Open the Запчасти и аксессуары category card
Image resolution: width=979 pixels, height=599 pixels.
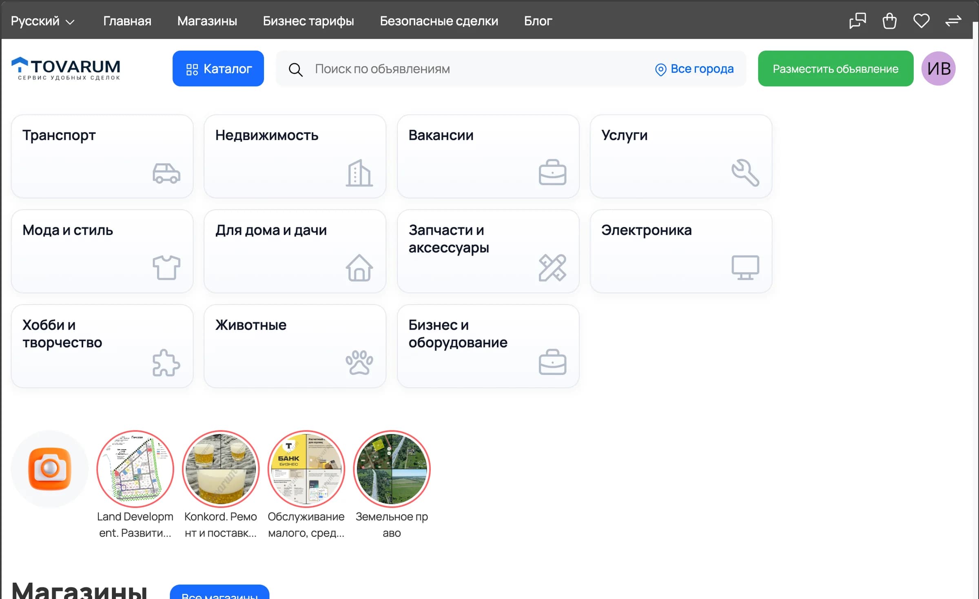tap(488, 251)
